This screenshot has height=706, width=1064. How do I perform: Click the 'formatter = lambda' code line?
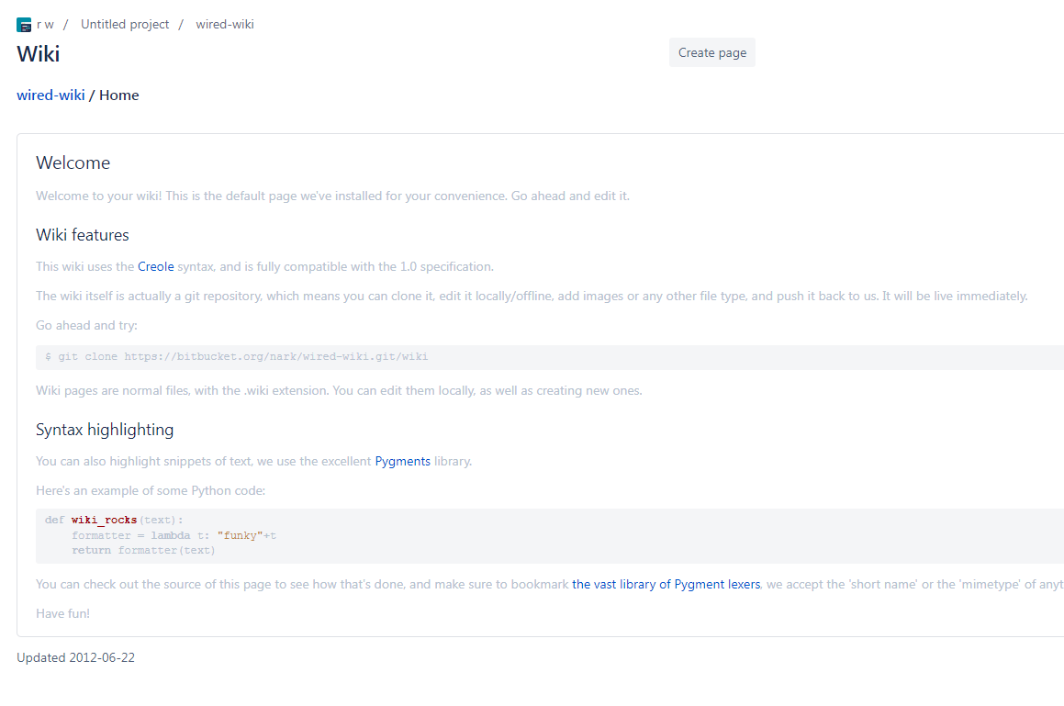174,535
